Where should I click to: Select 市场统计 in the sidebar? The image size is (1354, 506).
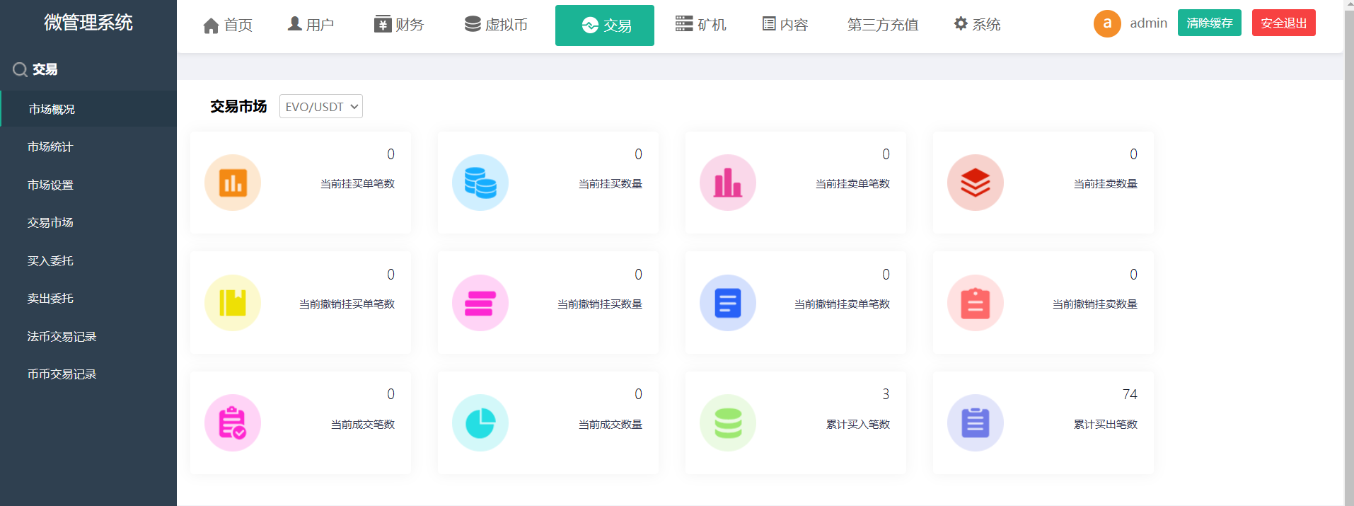pyautogui.click(x=50, y=146)
